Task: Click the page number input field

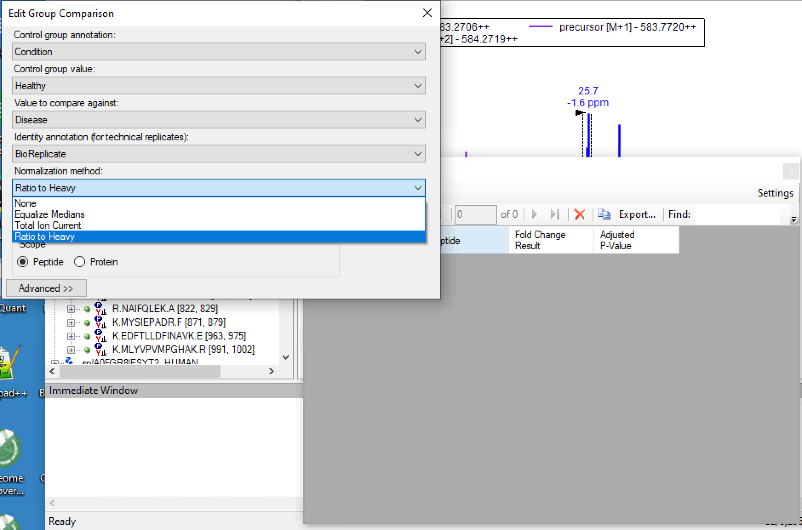Action: pos(475,214)
